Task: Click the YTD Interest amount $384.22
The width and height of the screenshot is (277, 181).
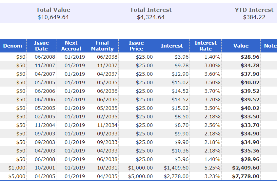Action: [x=254, y=17]
